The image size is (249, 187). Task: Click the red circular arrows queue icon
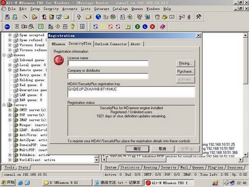pos(111,27)
